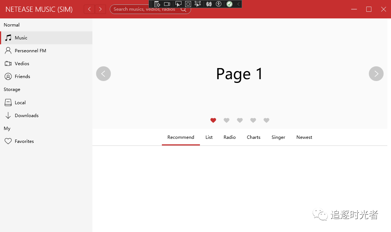Open Local storage in the sidebar

coord(46,103)
